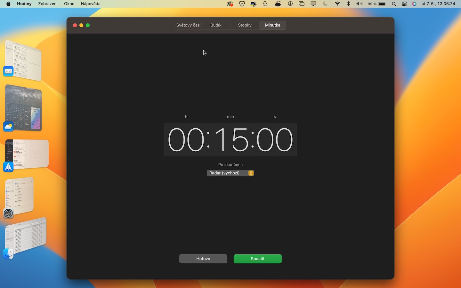Open the Hodiny app menu
The height and width of the screenshot is (288, 461).
(24, 4)
